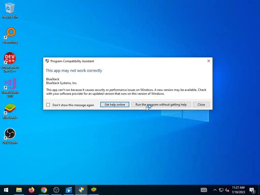Viewport: 260px width, 195px height.
Task: Open File Explorer from the taskbar
Action: tap(19, 190)
